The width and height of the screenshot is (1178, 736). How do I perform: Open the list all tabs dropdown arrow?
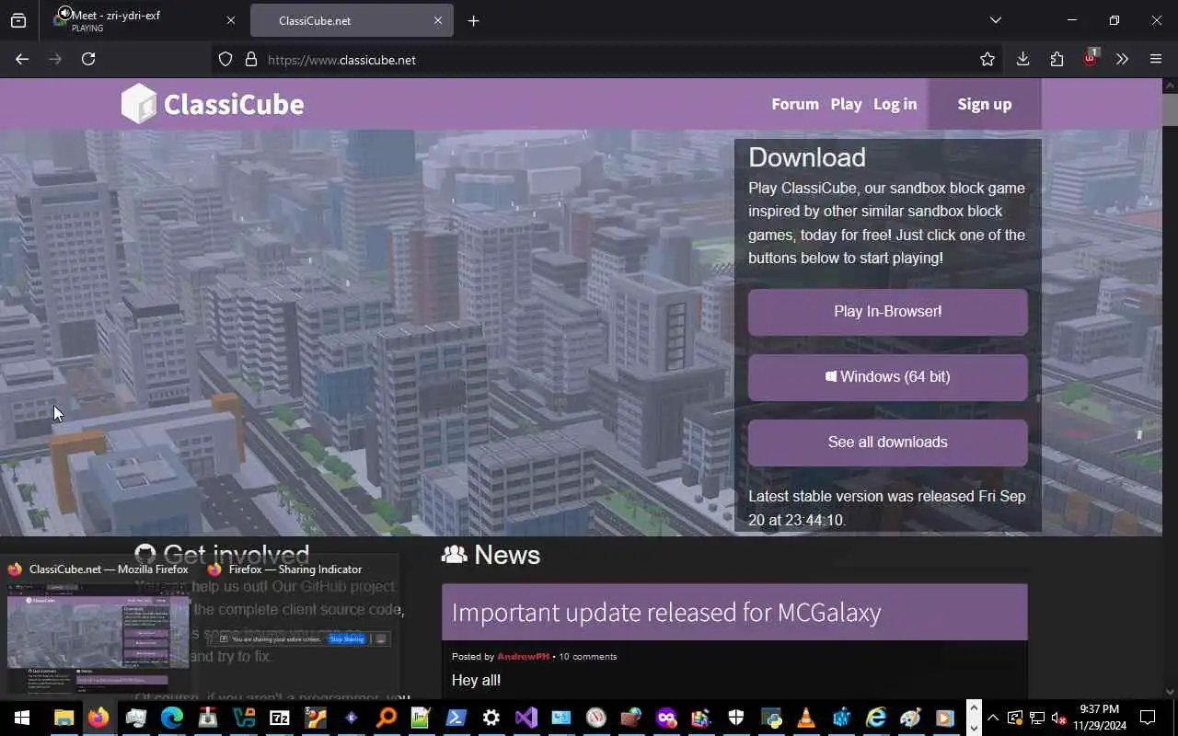pyautogui.click(x=996, y=20)
